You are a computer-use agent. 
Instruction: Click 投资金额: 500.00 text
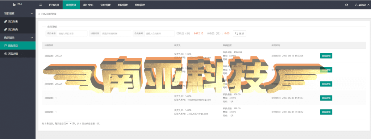click(x=232, y=94)
